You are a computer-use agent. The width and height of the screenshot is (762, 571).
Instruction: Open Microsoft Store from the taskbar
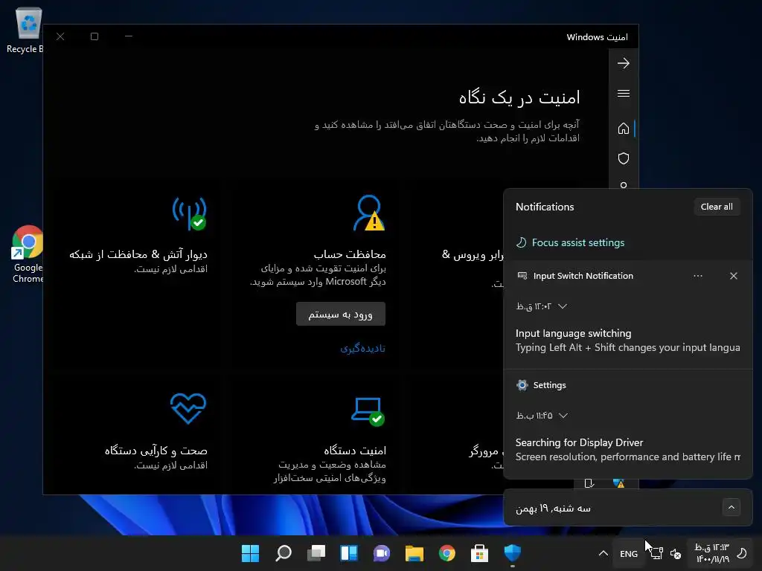click(x=480, y=553)
